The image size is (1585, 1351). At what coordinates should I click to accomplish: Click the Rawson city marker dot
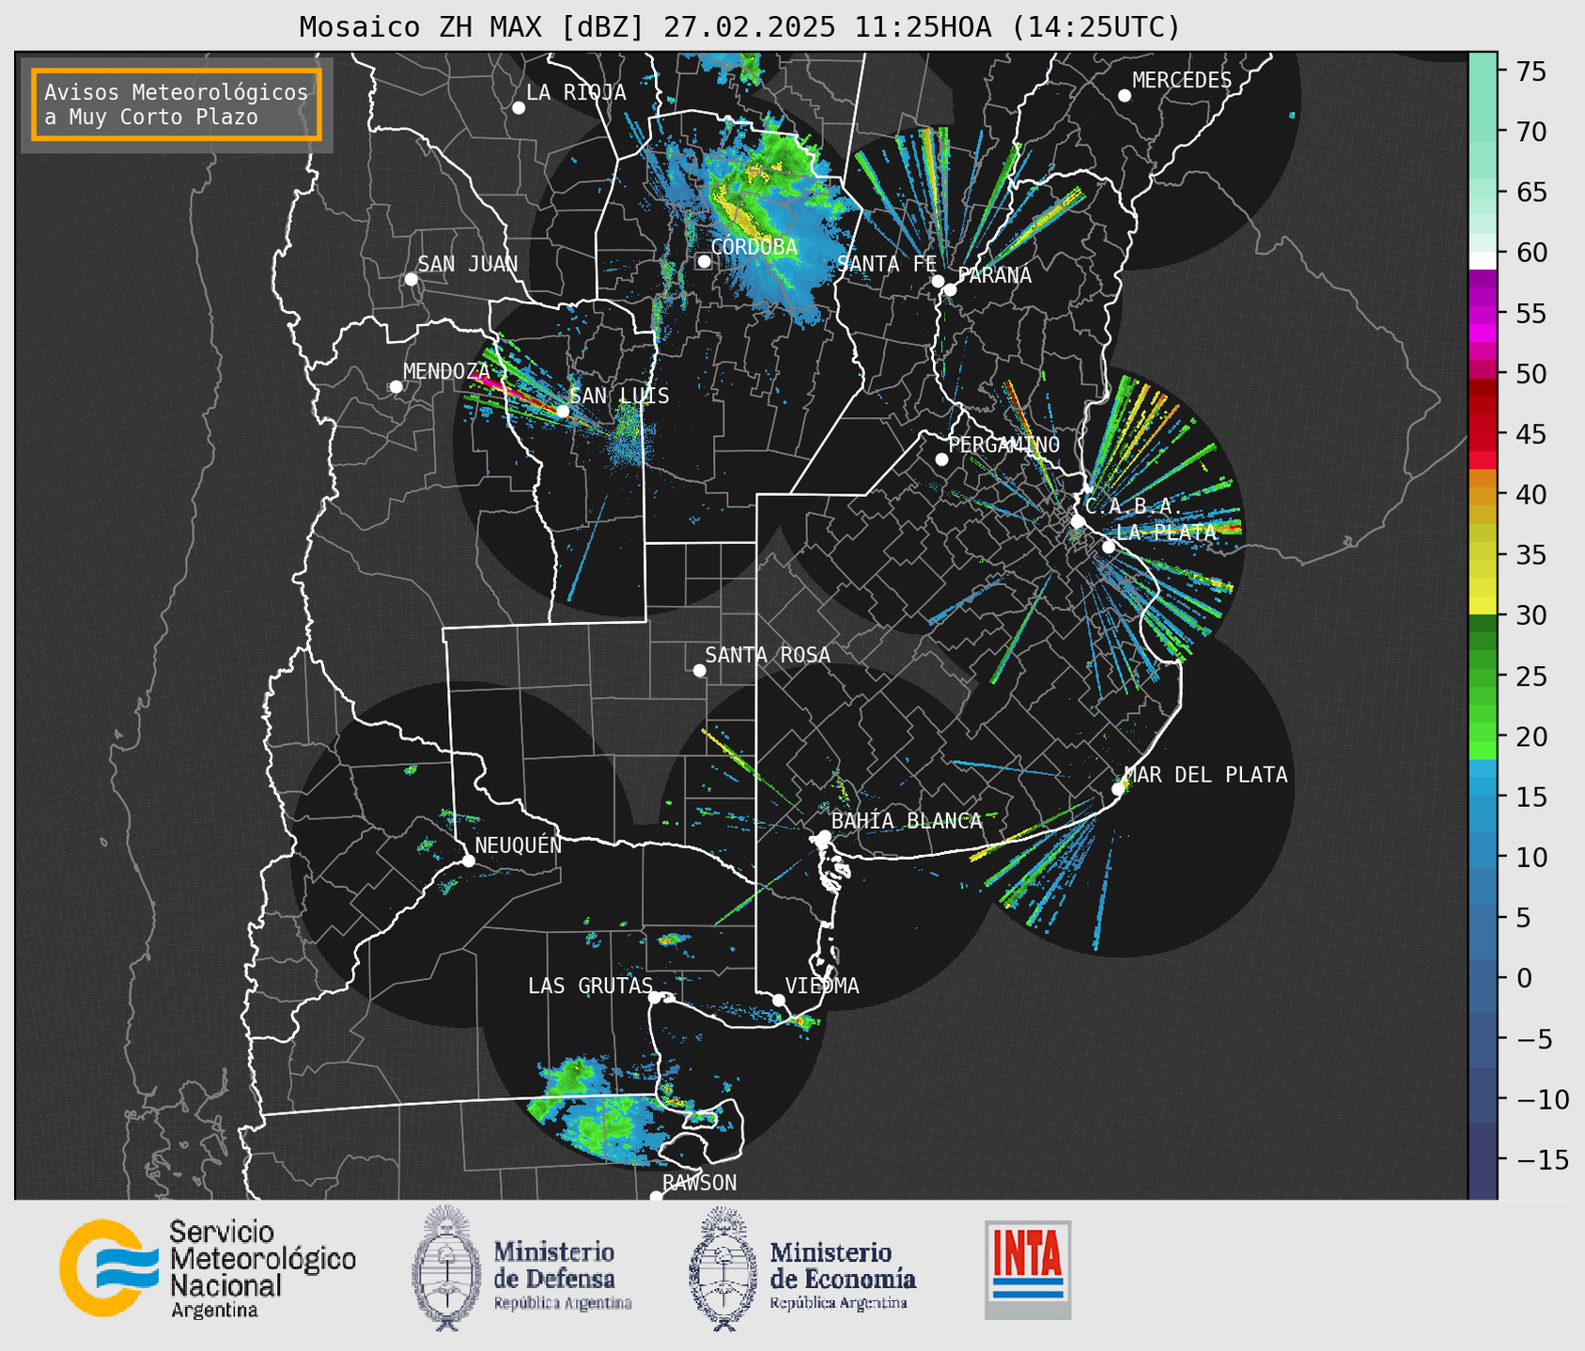coord(656,1197)
